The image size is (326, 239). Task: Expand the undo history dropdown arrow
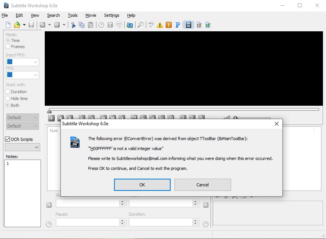(x=49, y=25)
